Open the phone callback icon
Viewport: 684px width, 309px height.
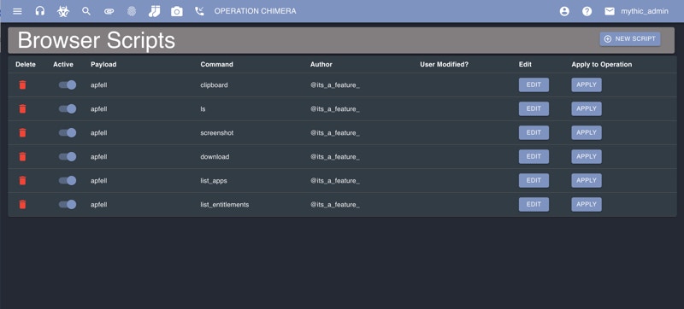click(x=199, y=11)
